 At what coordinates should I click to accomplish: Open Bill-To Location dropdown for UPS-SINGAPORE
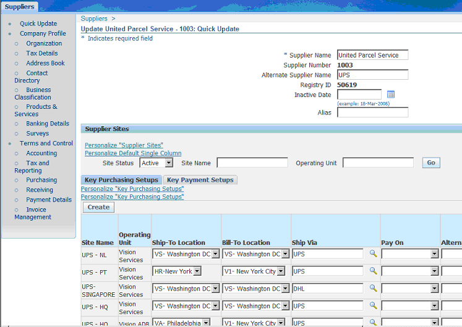point(285,289)
